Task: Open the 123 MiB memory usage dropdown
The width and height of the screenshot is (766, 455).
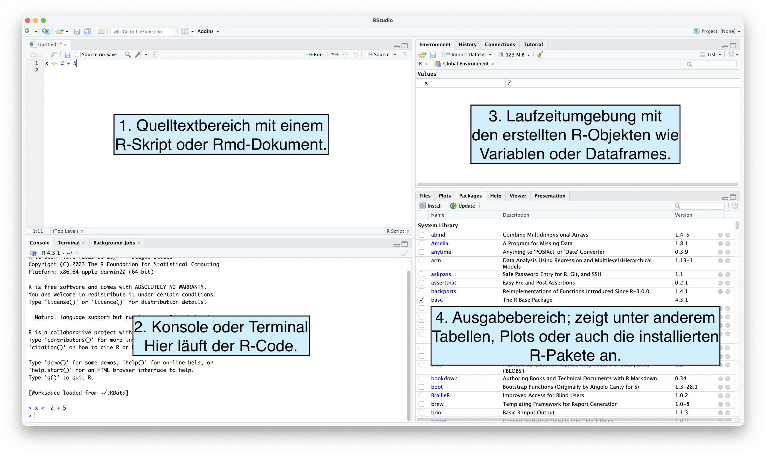Action: (x=514, y=54)
